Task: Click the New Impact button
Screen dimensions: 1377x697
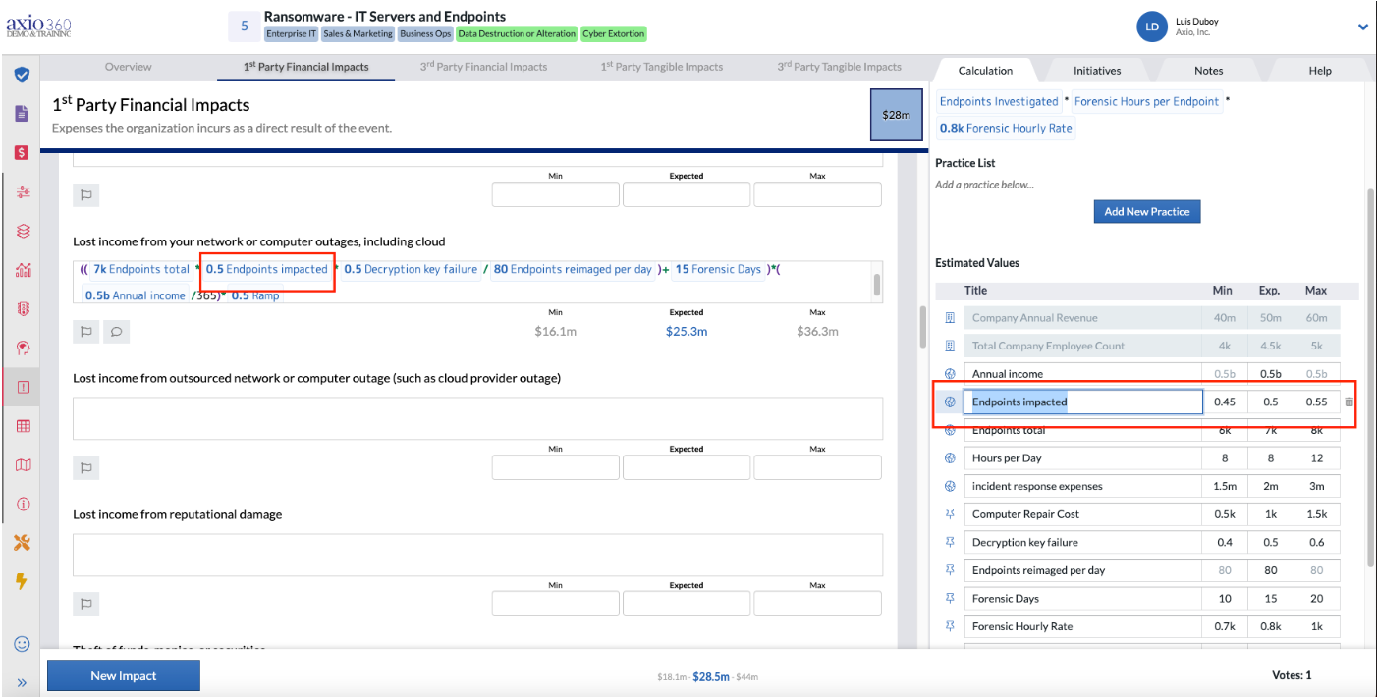Action: pos(124,675)
